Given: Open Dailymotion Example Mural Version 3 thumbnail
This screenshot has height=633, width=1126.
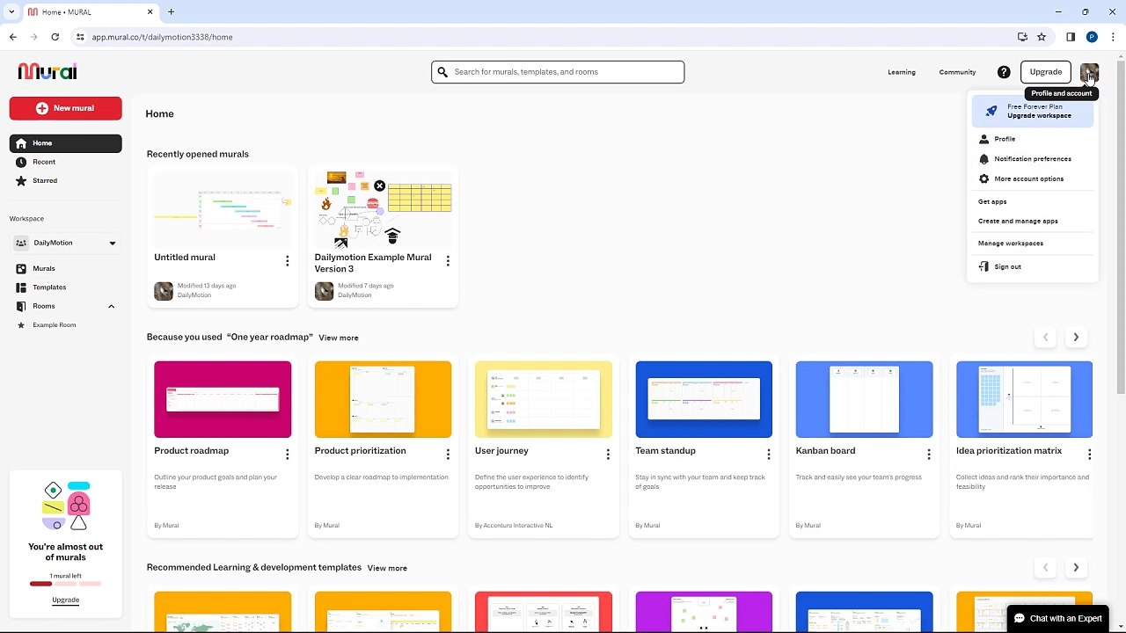Looking at the screenshot, I should (384, 209).
